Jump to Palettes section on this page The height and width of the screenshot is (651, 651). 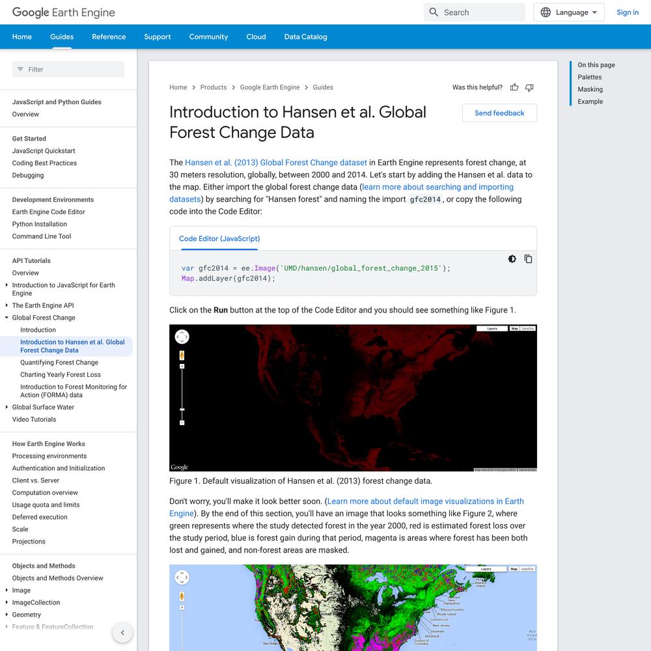click(x=590, y=77)
